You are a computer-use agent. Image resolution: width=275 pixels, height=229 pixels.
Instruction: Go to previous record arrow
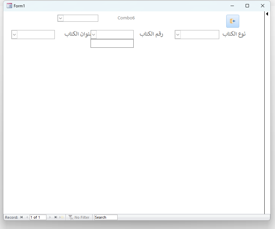point(27,217)
